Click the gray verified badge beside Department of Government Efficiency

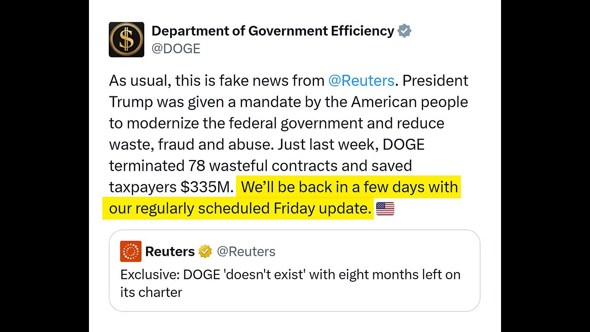coord(404,31)
